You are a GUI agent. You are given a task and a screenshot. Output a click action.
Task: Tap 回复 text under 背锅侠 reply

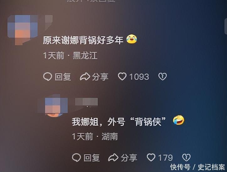[x=92, y=158]
